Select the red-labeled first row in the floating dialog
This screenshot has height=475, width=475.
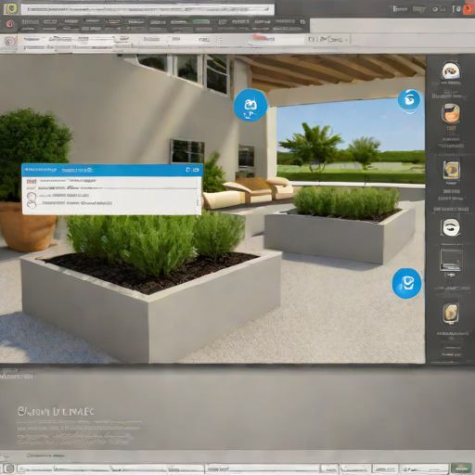tap(109, 181)
